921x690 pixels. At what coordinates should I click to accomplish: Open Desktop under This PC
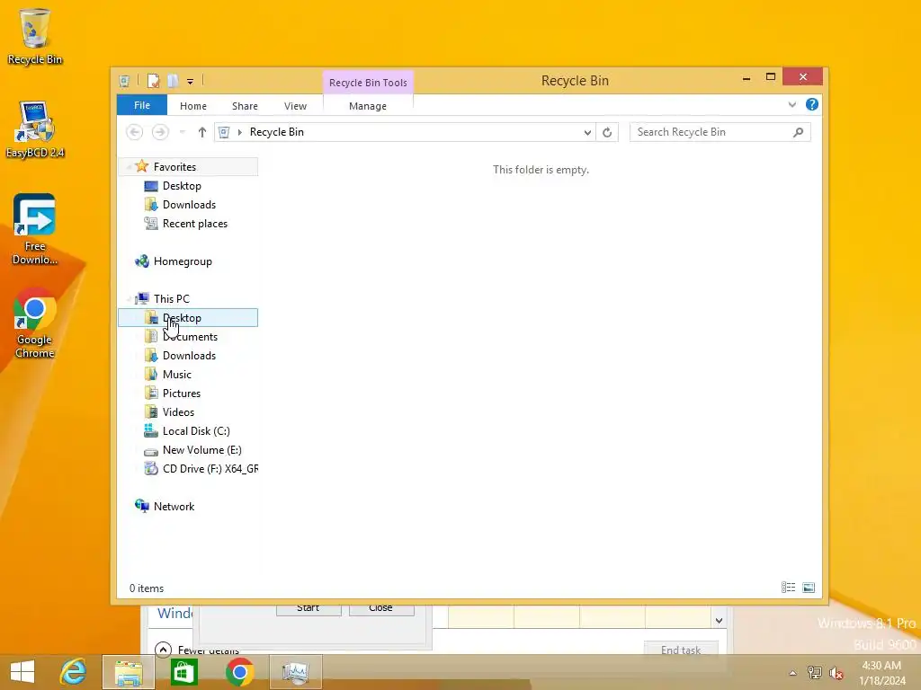point(188,318)
